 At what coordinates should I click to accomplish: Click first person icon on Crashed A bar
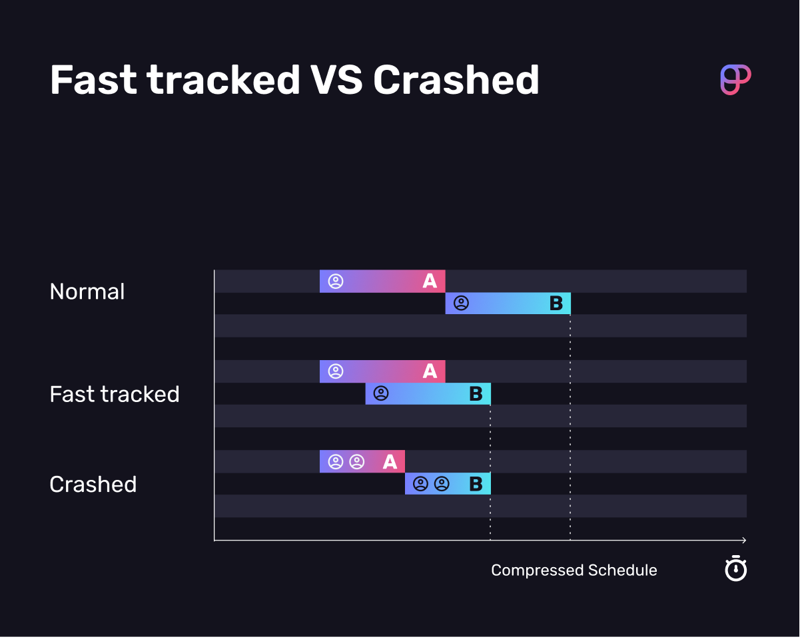coord(336,461)
